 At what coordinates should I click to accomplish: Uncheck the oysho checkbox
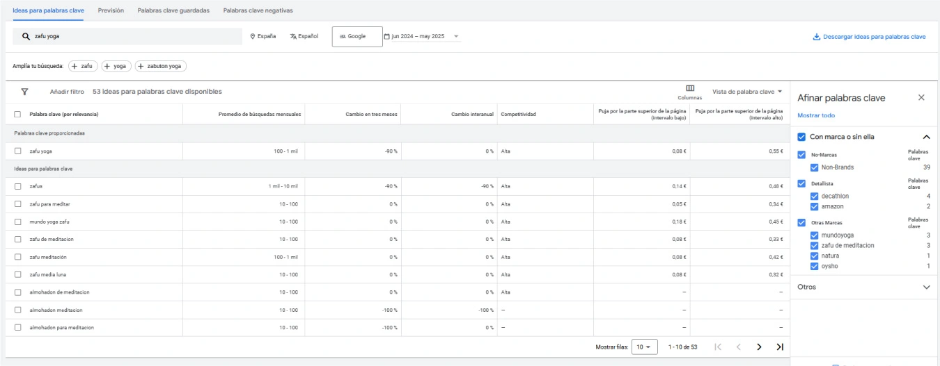pyautogui.click(x=815, y=266)
